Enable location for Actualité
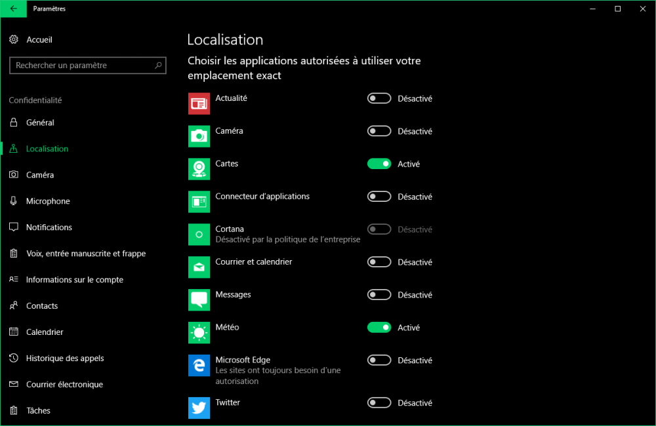Viewport: 656px width, 426px height. [x=379, y=98]
